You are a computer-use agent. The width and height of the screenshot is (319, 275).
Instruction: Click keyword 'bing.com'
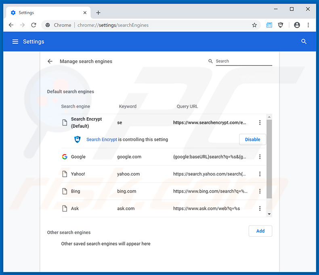pos(126,191)
